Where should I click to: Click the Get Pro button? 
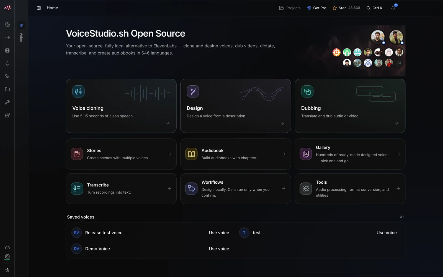coord(317,8)
